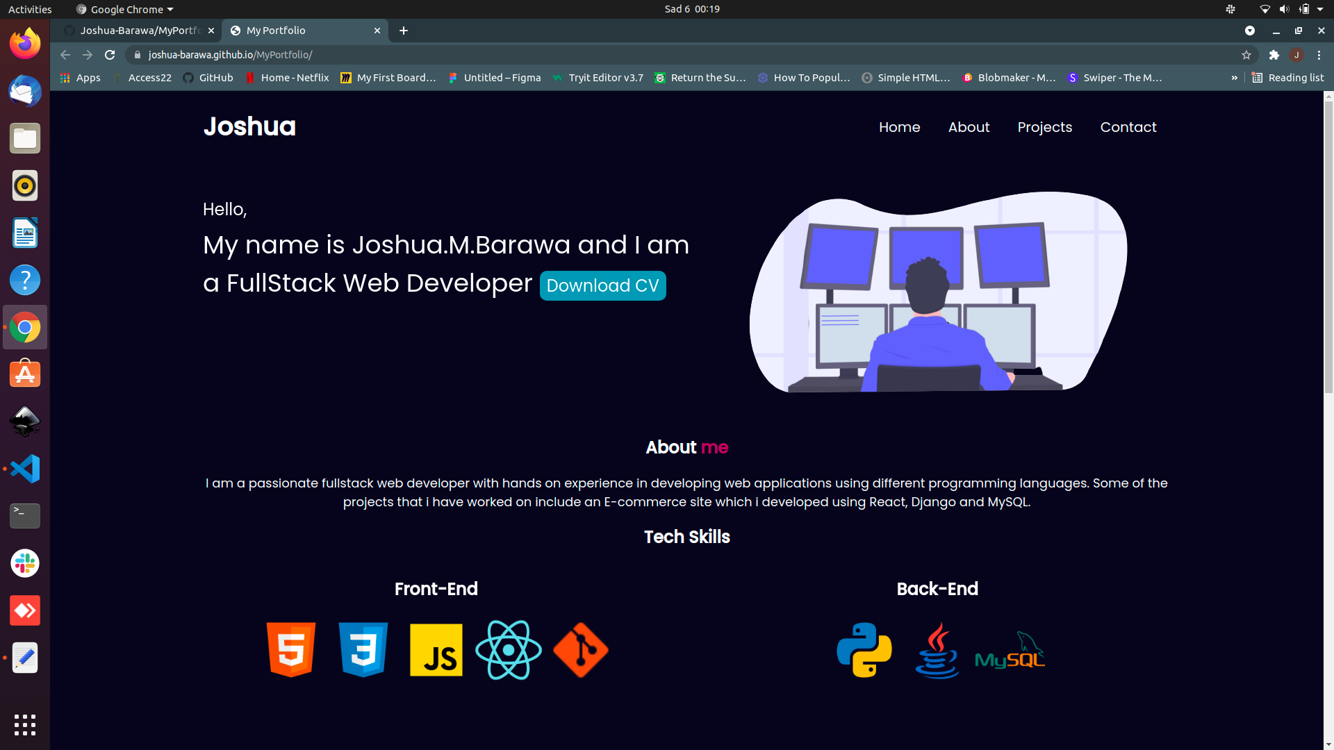Open a new tab with plus button
Viewport: 1334px width, 750px height.
pos(404,31)
